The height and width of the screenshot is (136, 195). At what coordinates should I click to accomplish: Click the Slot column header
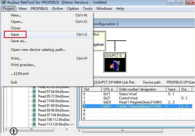coord(92,89)
